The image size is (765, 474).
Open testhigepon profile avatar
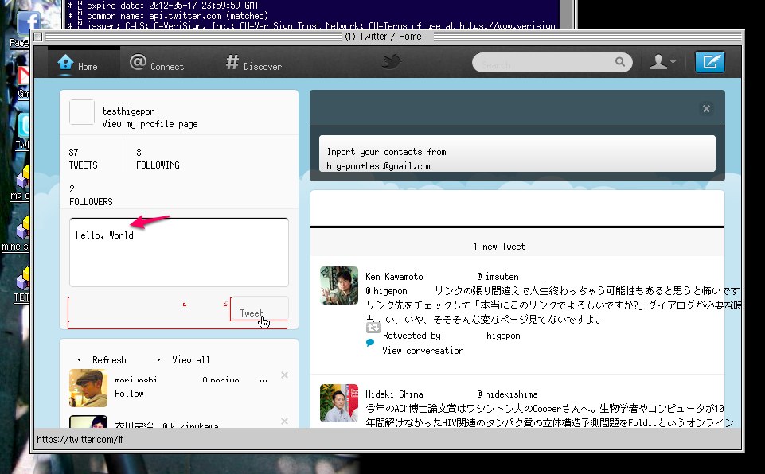[x=82, y=112]
